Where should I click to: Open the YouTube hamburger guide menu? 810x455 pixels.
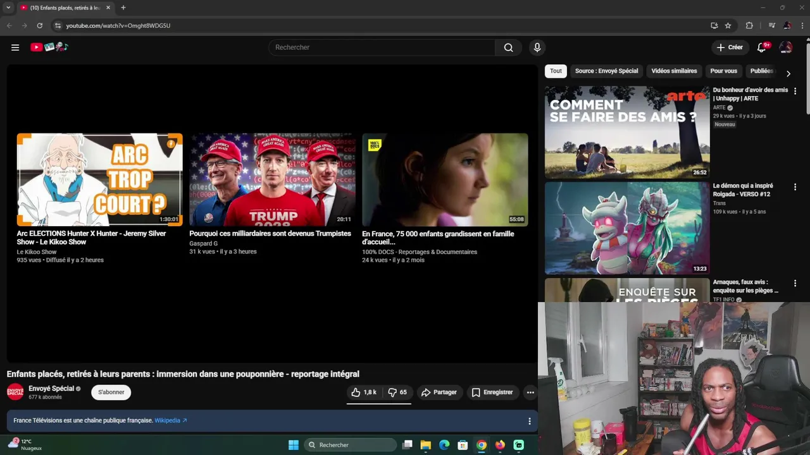coord(15,47)
